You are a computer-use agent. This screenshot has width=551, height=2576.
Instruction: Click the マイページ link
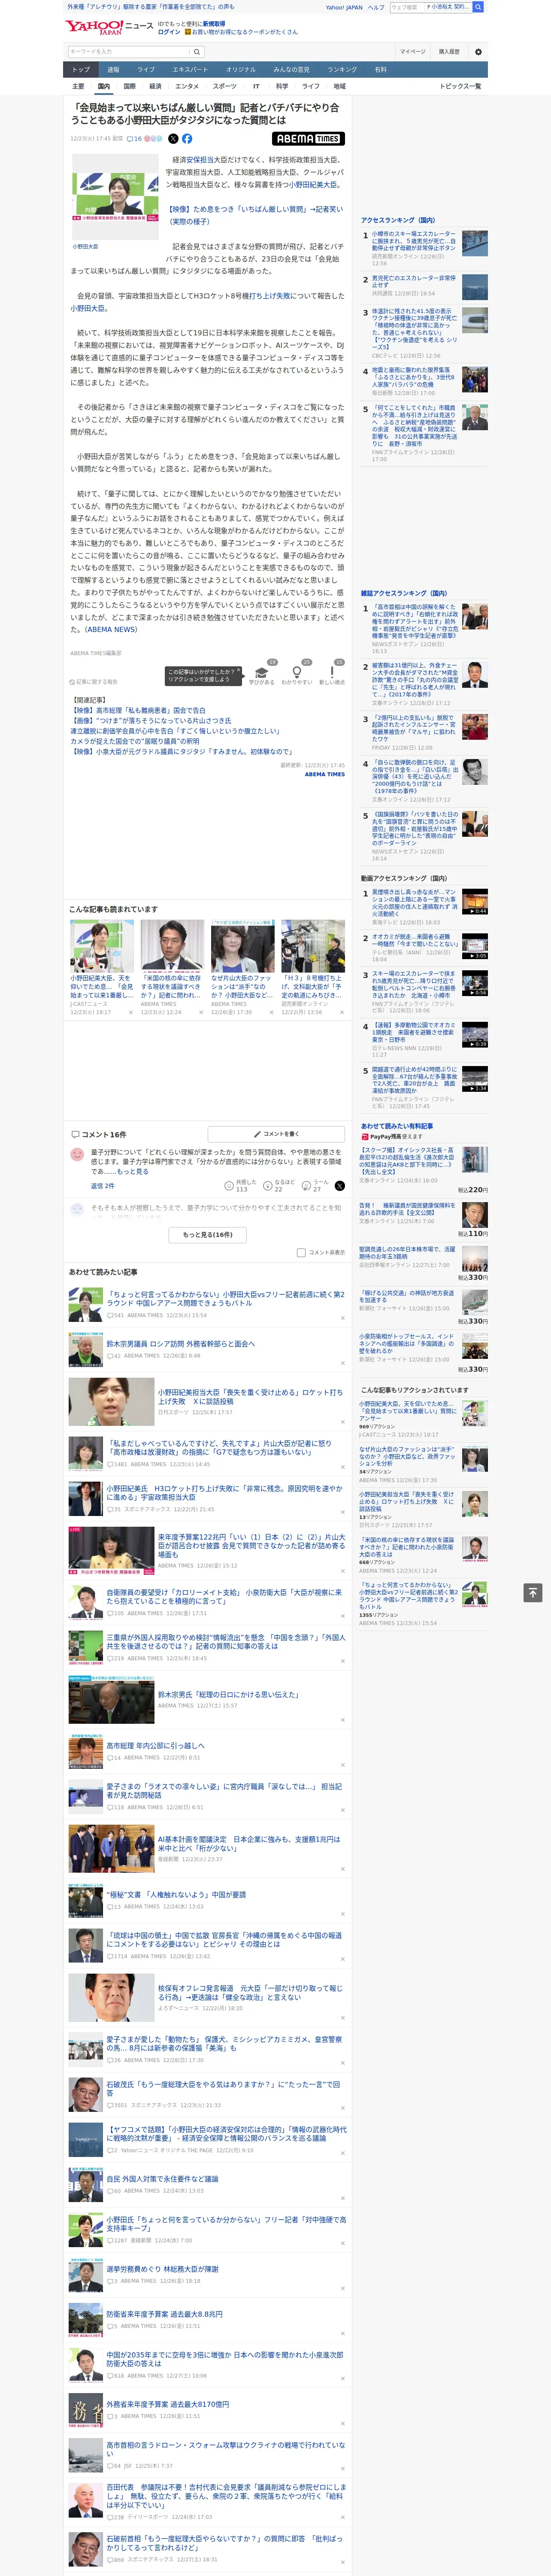(x=413, y=52)
